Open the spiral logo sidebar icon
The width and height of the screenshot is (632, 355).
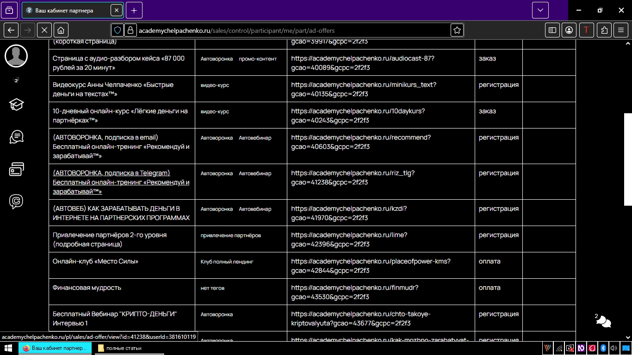tap(16, 202)
